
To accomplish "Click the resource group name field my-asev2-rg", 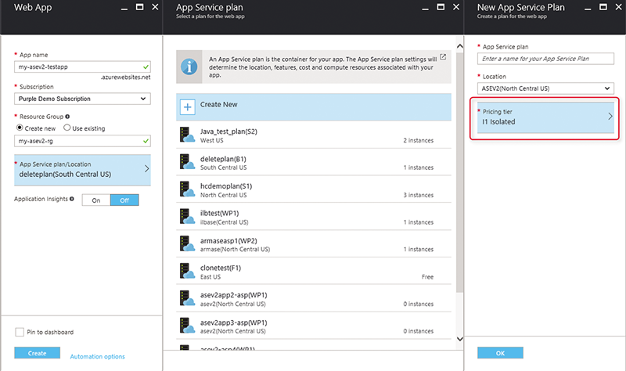I will 82,141.
